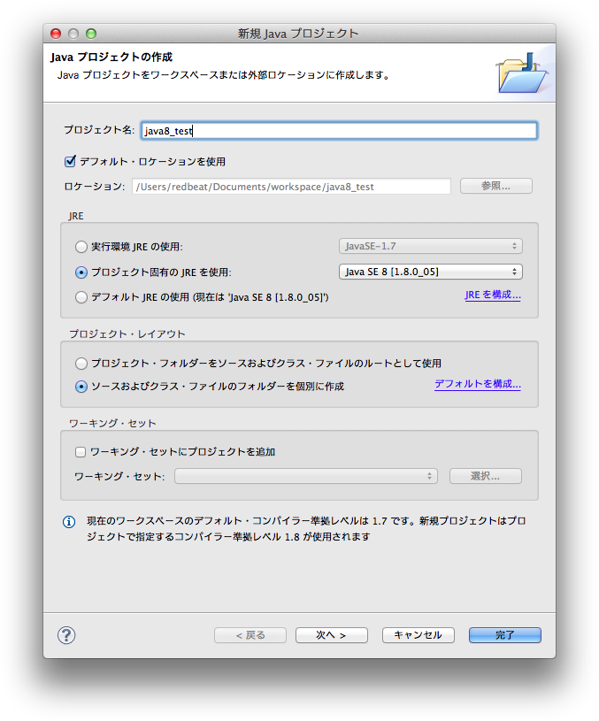Open the ワーキング・セット combo box
The height and width of the screenshot is (721, 599).
(x=306, y=476)
